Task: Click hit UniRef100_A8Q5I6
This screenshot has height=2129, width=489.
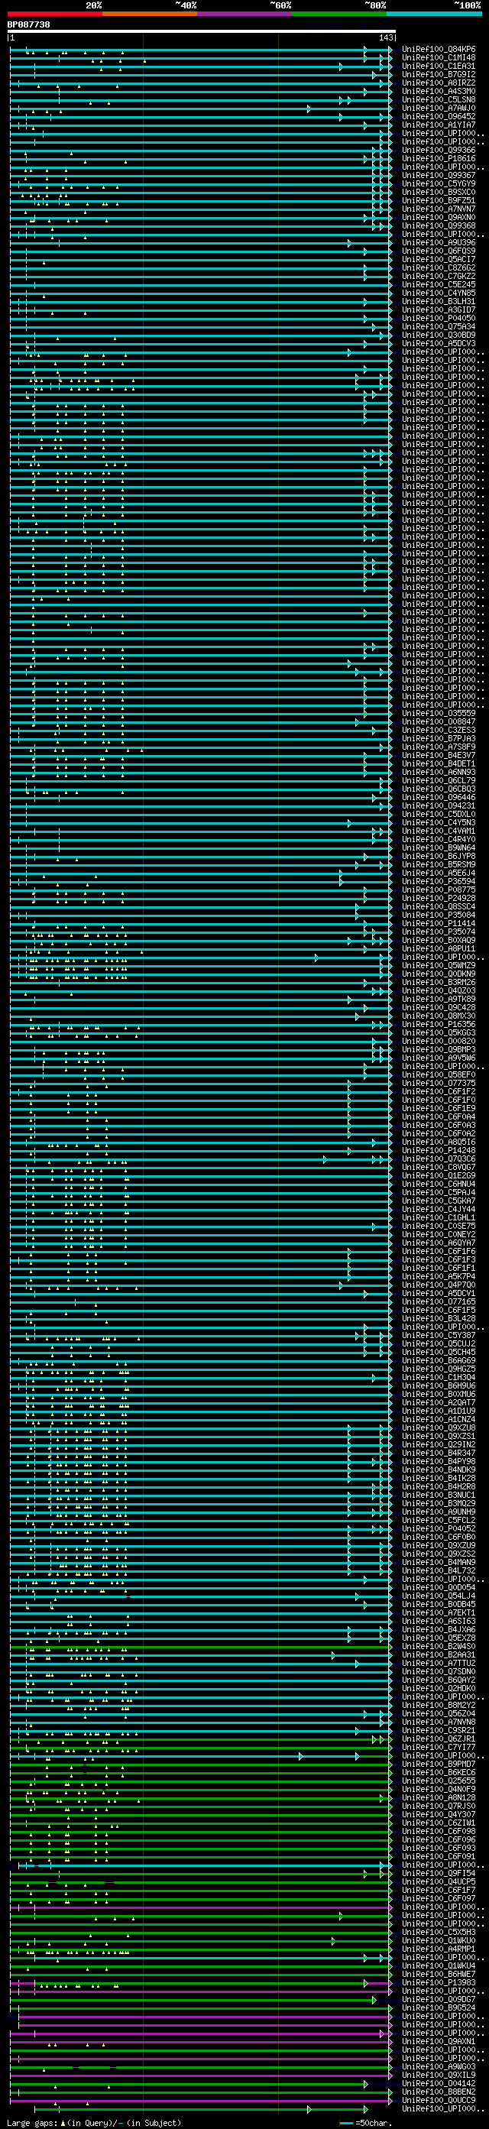Action: click(439, 1142)
